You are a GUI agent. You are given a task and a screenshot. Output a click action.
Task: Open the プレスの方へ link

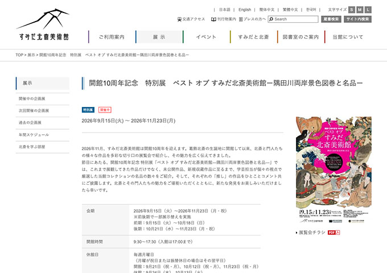(x=252, y=19)
